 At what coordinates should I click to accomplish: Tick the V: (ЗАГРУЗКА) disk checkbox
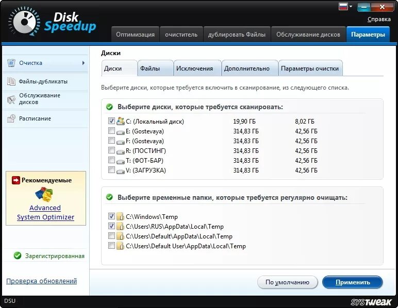111,169
